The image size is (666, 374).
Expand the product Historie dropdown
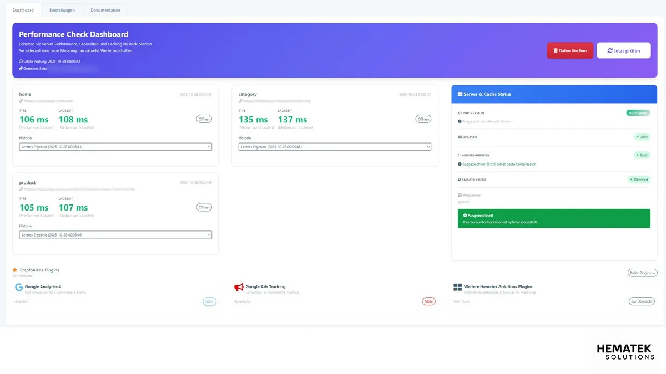tap(115, 235)
